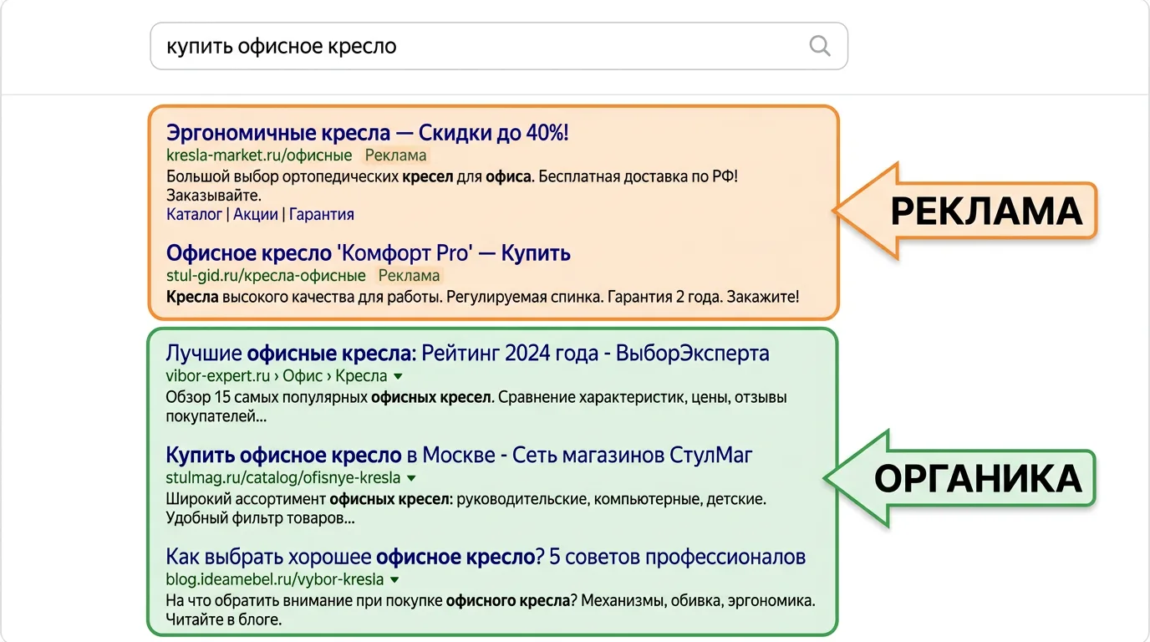Click the magnifier search icon
The height and width of the screenshot is (642, 1150).
point(821,45)
